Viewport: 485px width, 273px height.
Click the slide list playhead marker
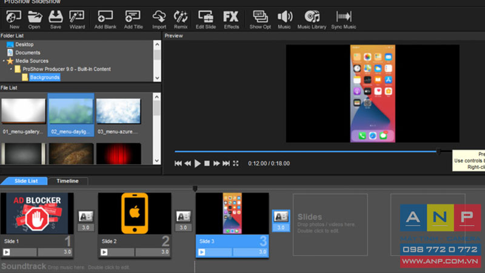(195, 188)
